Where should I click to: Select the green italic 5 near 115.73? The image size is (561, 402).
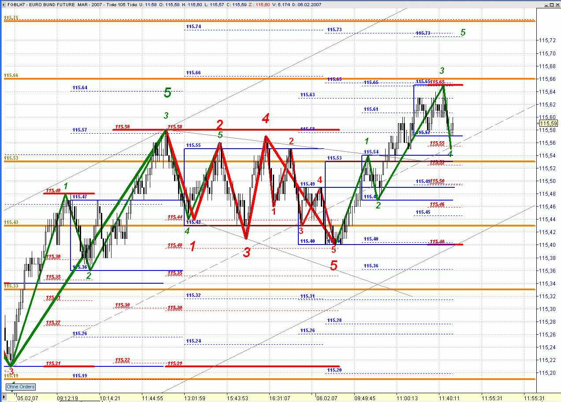click(x=463, y=33)
